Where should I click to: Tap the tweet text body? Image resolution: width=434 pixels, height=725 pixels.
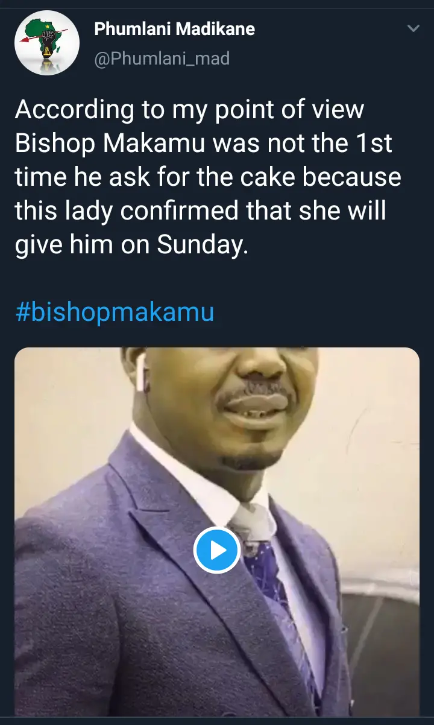tap(208, 178)
